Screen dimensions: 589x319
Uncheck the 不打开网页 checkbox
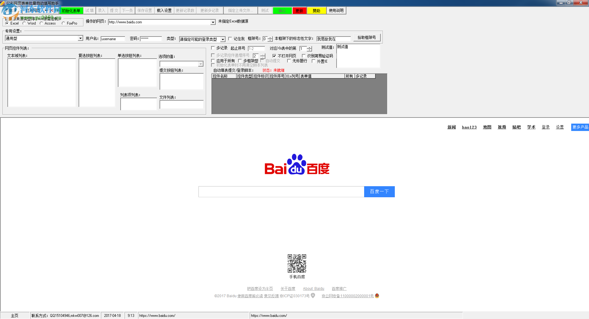point(274,56)
